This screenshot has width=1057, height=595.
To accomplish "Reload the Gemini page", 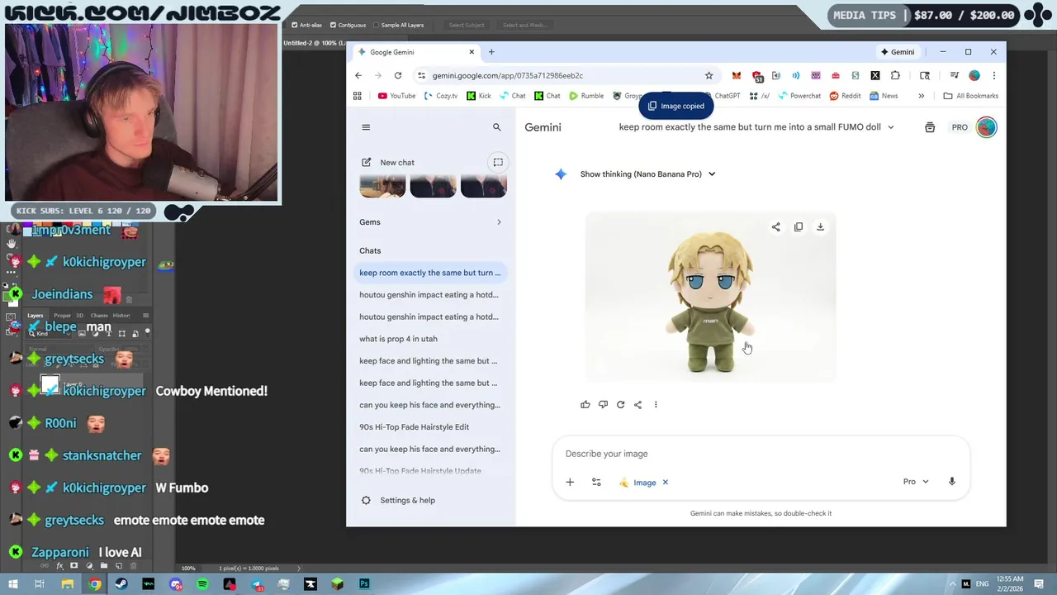I will (x=398, y=75).
